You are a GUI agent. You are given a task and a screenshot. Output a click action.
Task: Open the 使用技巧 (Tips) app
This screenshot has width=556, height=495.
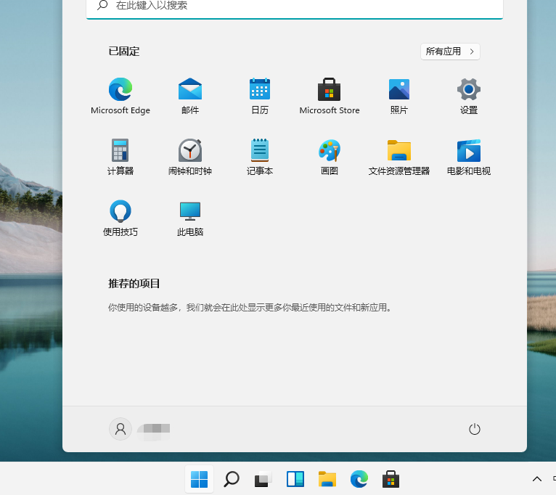click(x=120, y=212)
